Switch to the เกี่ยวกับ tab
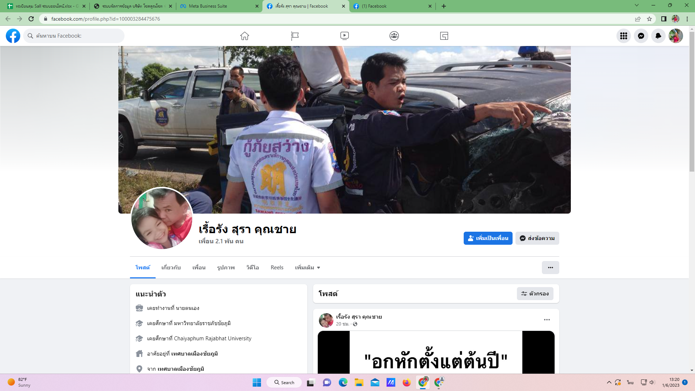Screen dimensions: 695x391 pyautogui.click(x=171, y=268)
